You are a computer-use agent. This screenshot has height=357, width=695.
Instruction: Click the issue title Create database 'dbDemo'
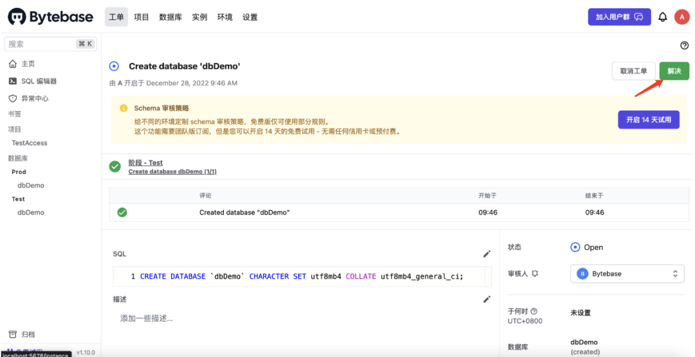(185, 66)
